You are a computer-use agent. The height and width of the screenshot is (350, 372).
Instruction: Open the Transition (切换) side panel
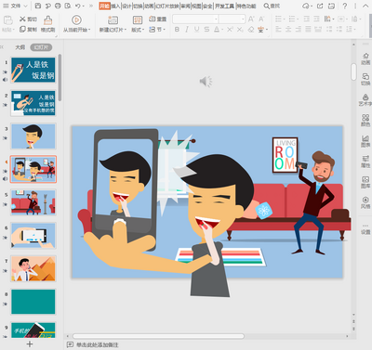[365, 79]
